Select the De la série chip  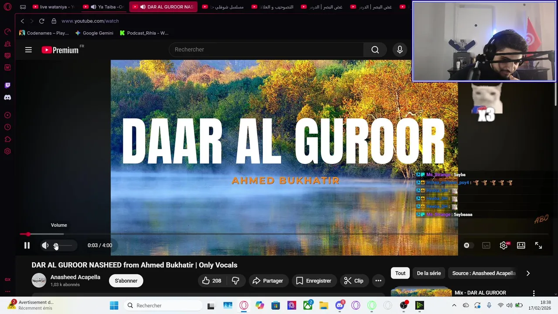click(x=429, y=273)
